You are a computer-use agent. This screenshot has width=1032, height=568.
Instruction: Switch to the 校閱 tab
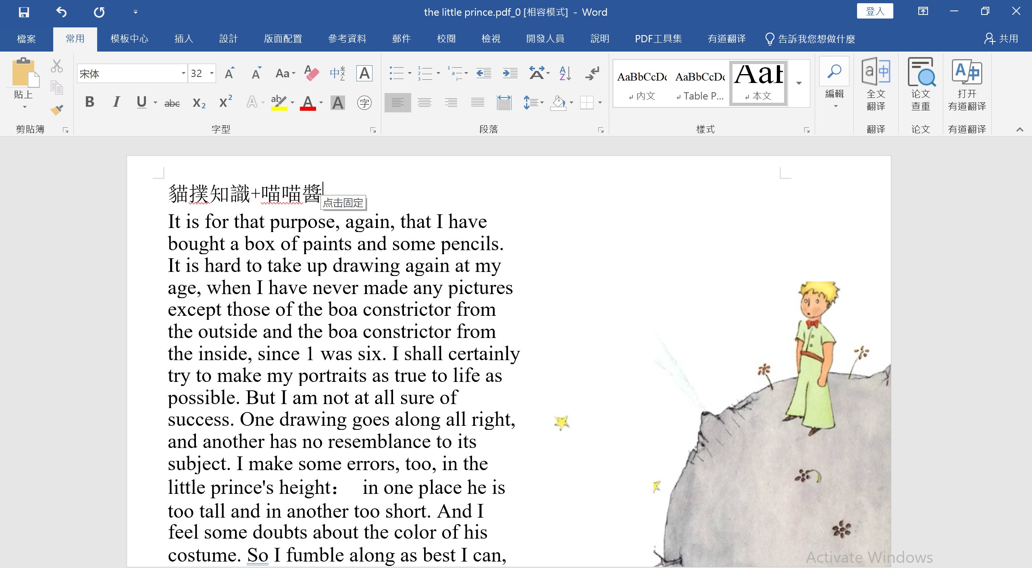[x=446, y=39]
